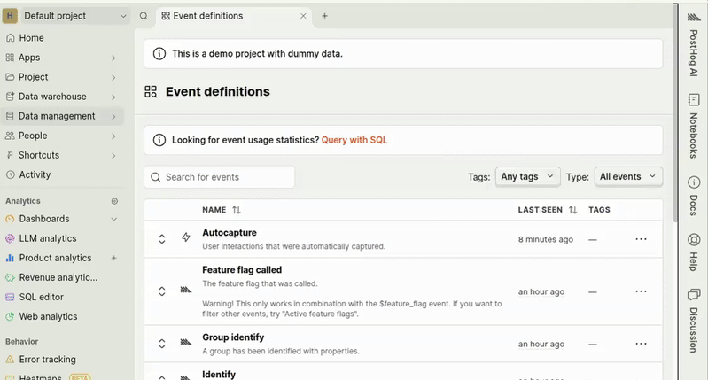This screenshot has height=380, width=708.
Task: Expand the Shortcuts submenu chevron
Action: [113, 156]
